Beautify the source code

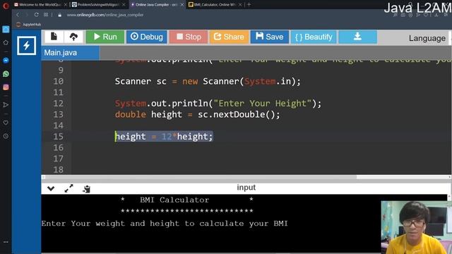pyautogui.click(x=314, y=37)
